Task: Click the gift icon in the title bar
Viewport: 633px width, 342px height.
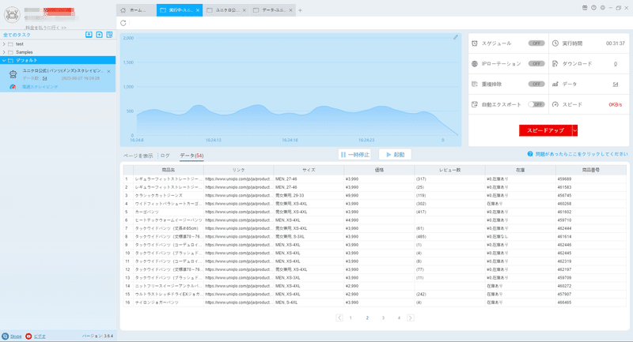Action: tap(585, 8)
